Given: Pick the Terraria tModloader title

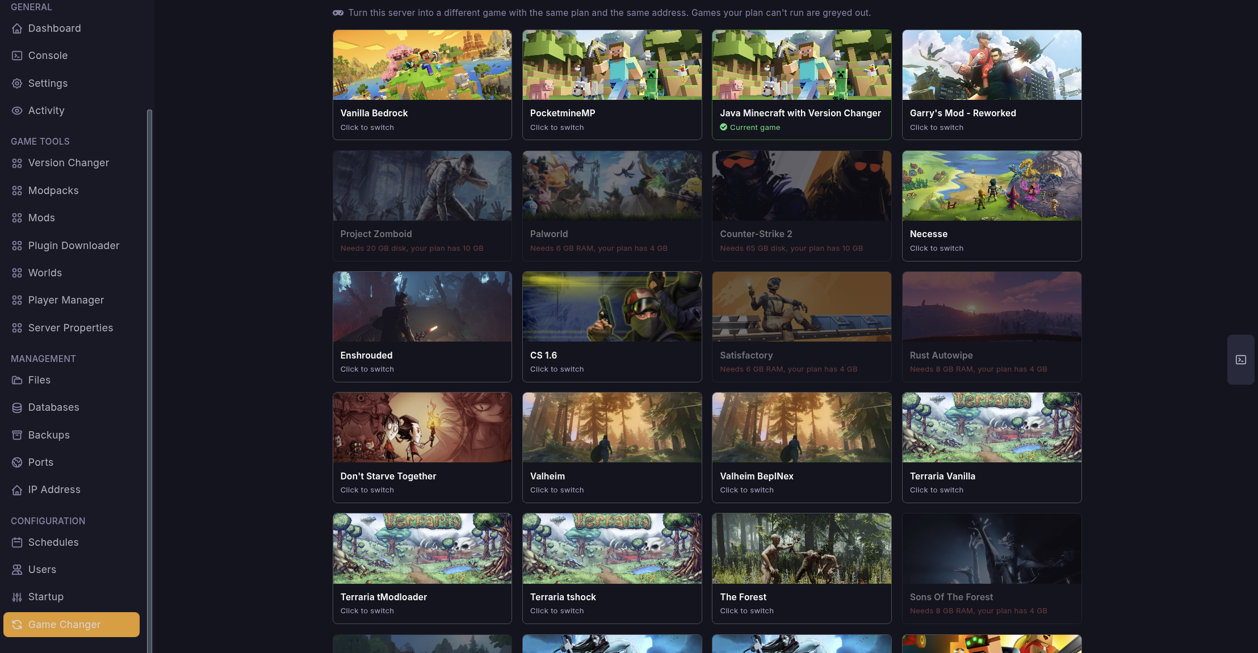Looking at the screenshot, I should [384, 597].
